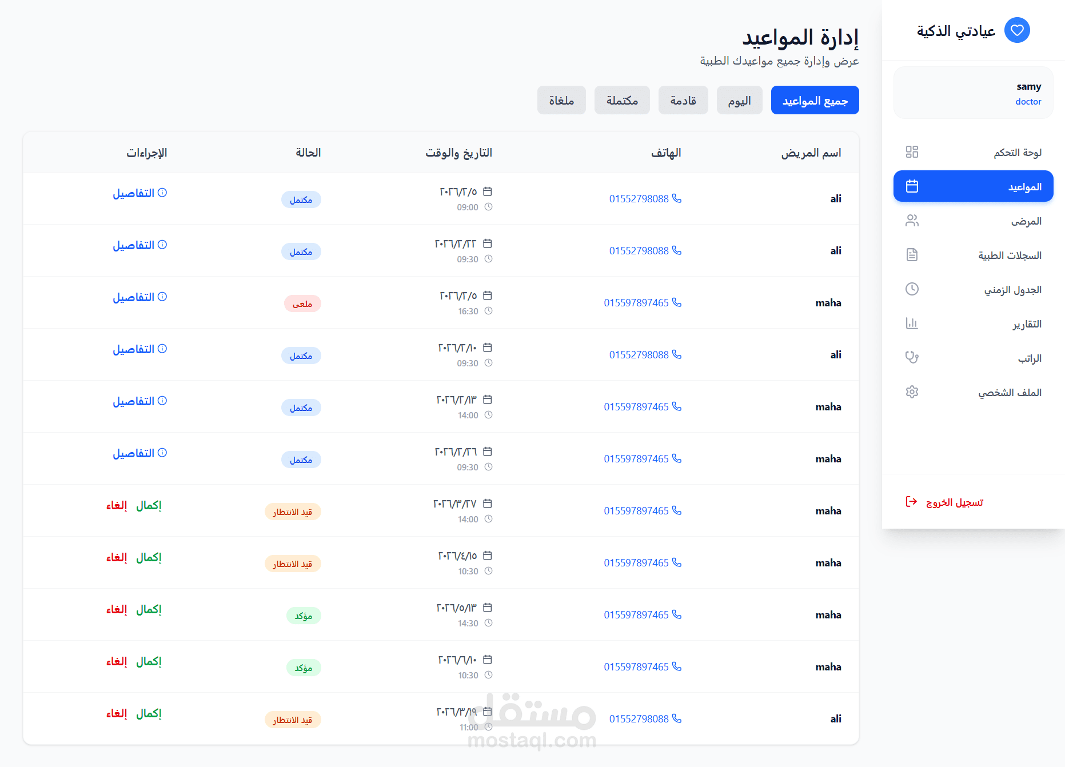Click the calendar icon in Appointments menu

pos(912,186)
